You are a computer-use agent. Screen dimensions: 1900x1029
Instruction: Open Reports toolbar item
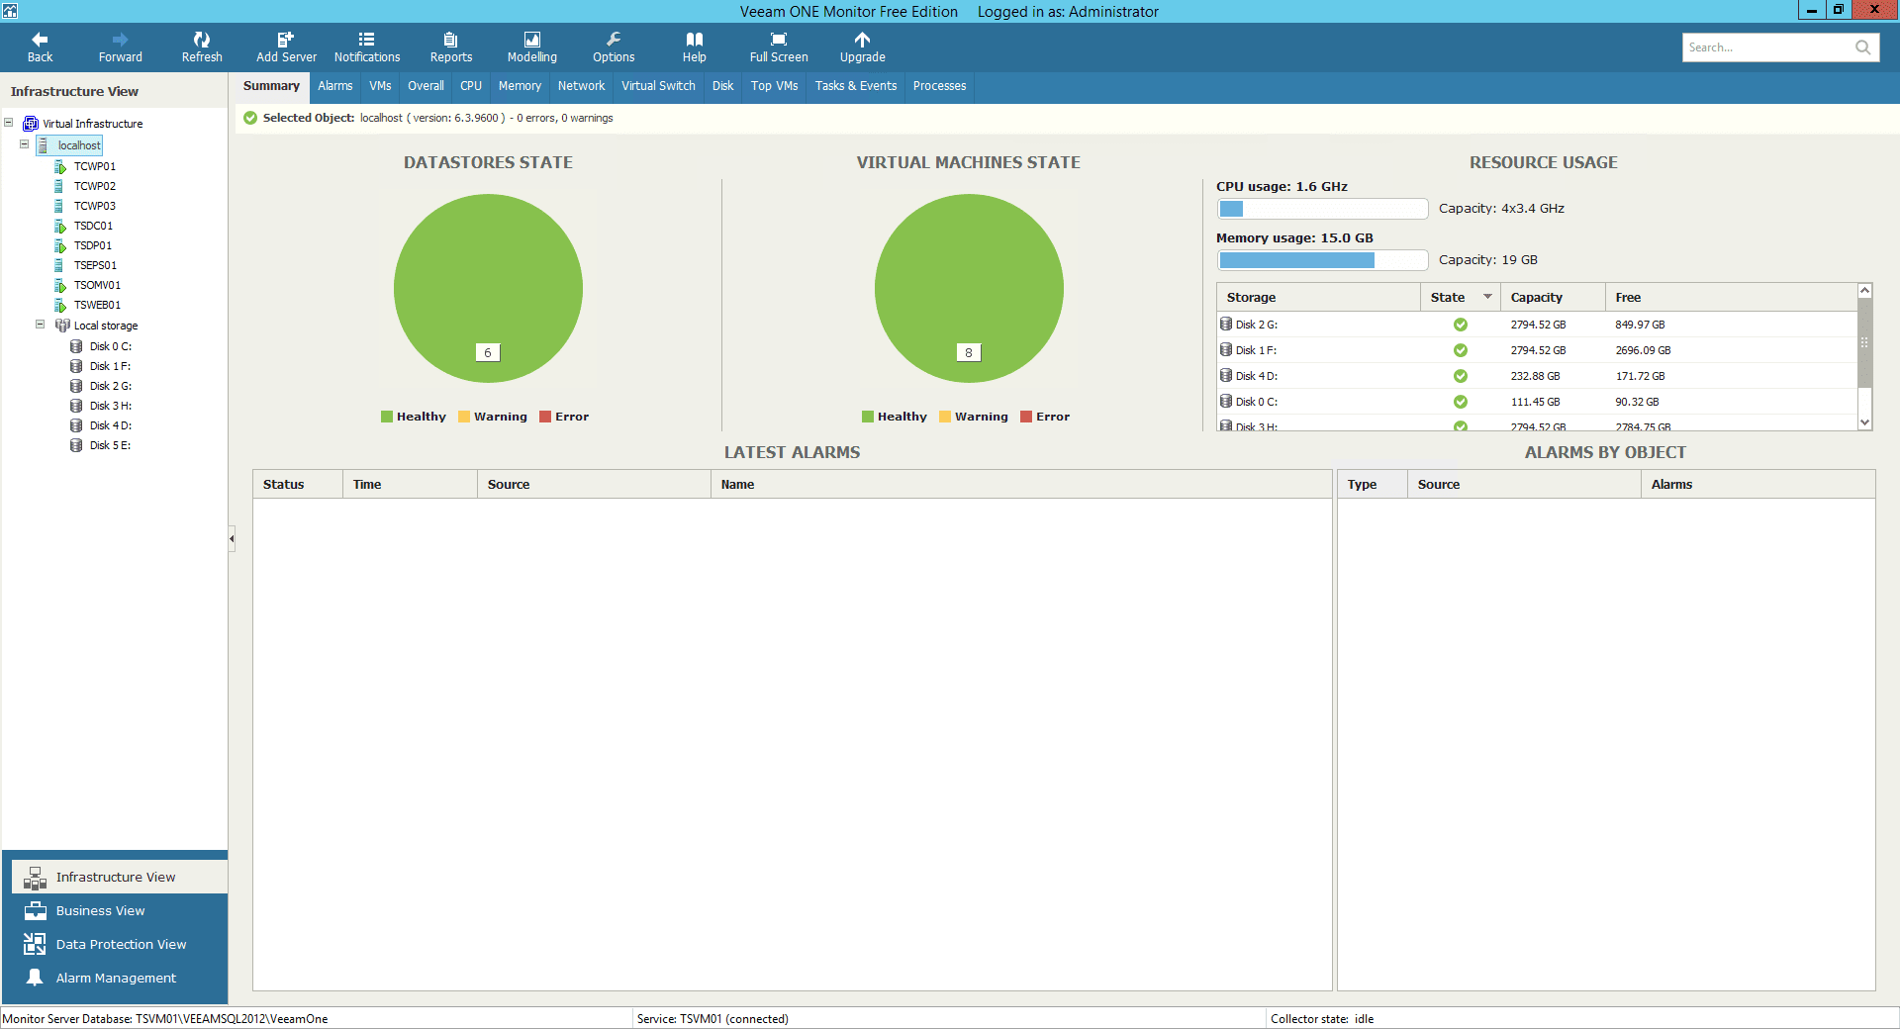point(451,47)
